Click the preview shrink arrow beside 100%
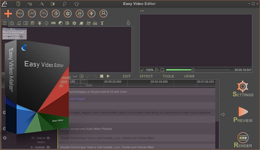 [x=142, y=70]
